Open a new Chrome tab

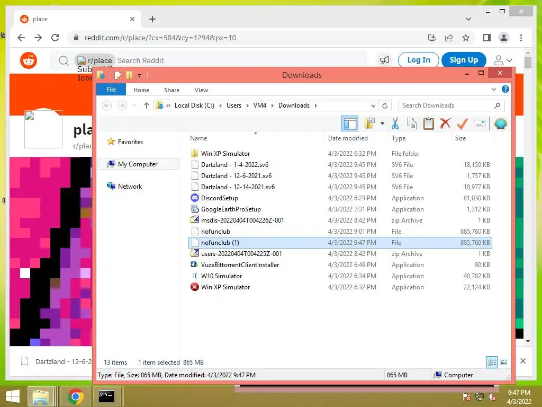[x=152, y=19]
